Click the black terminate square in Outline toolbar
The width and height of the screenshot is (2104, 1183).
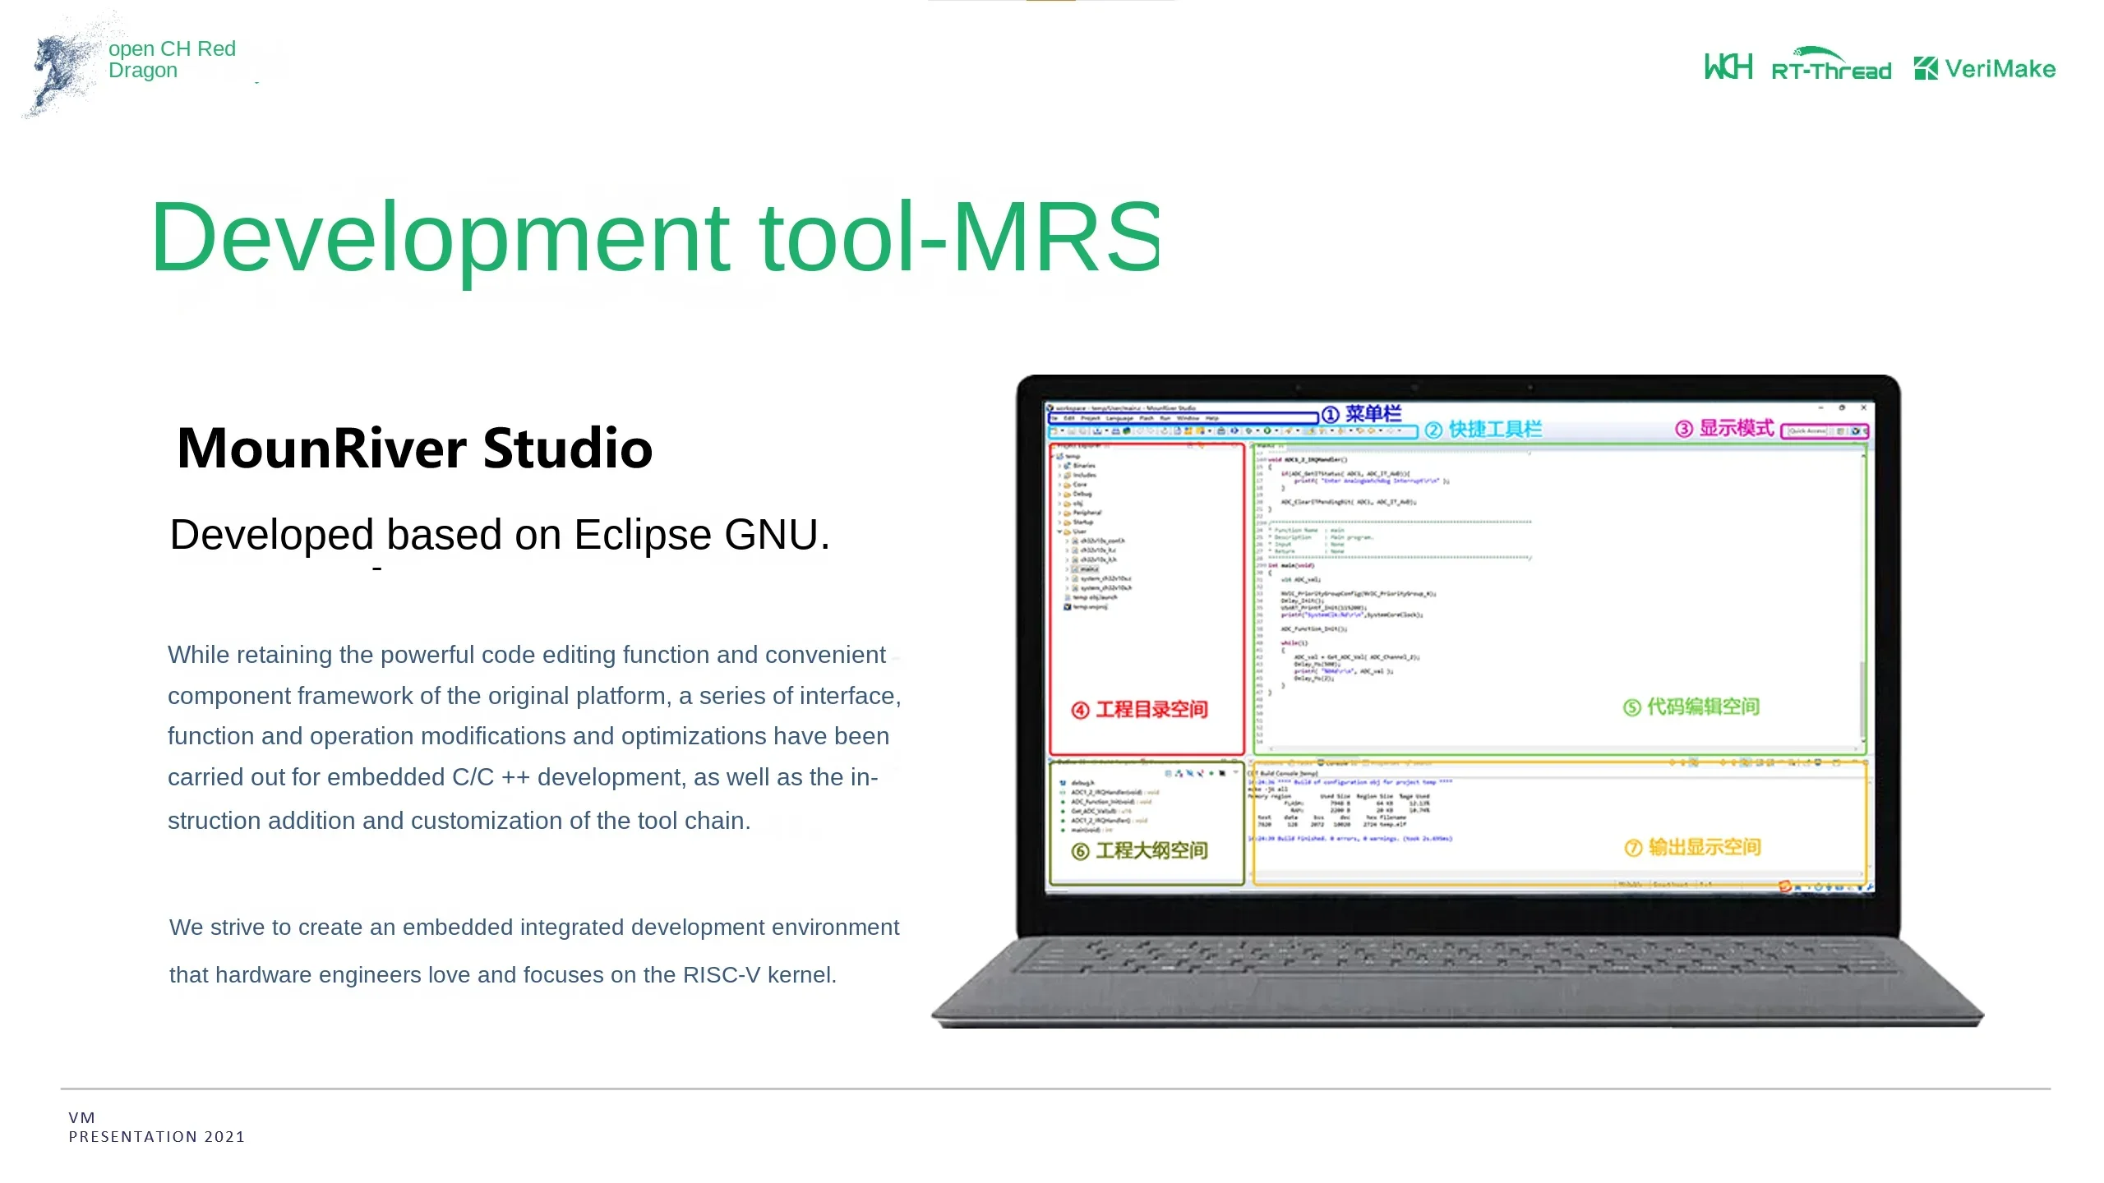(x=1222, y=773)
